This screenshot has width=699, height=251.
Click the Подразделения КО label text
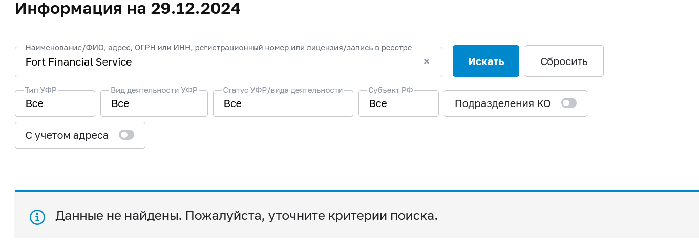click(502, 103)
